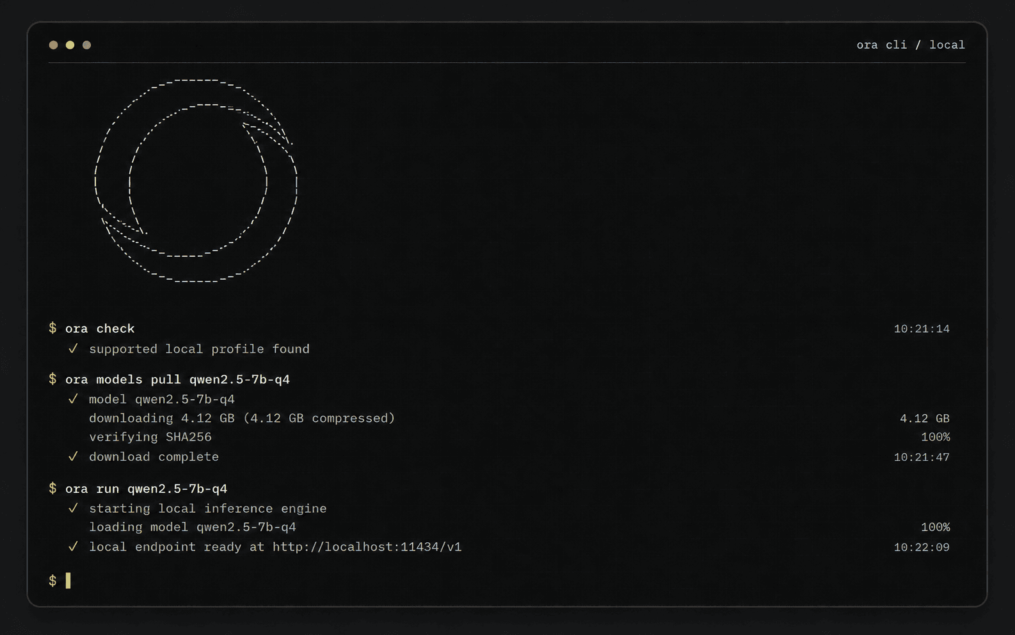Viewport: 1015px width, 635px height.
Task: Click the 'downloading 4.12 GB' line
Action: (242, 418)
